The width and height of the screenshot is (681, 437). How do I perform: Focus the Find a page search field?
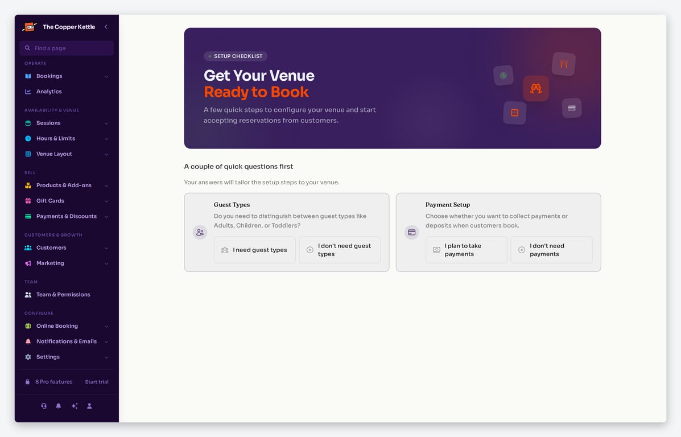(67, 48)
